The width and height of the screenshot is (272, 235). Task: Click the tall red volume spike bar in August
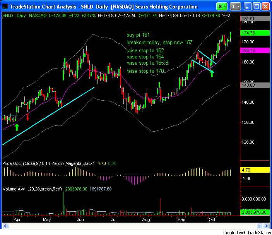[161, 207]
